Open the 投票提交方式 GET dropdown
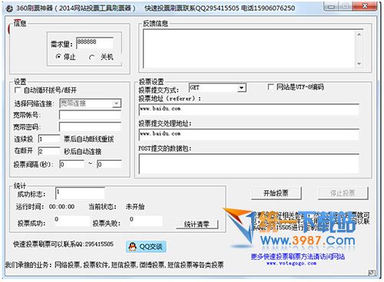This screenshot has width=384, height=282. [x=241, y=88]
